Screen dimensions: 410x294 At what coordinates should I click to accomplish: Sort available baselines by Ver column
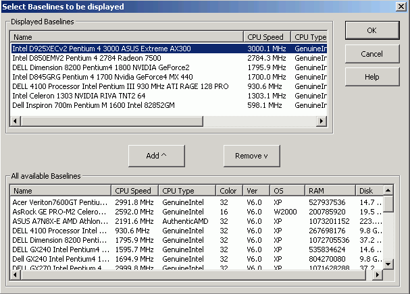point(256,191)
